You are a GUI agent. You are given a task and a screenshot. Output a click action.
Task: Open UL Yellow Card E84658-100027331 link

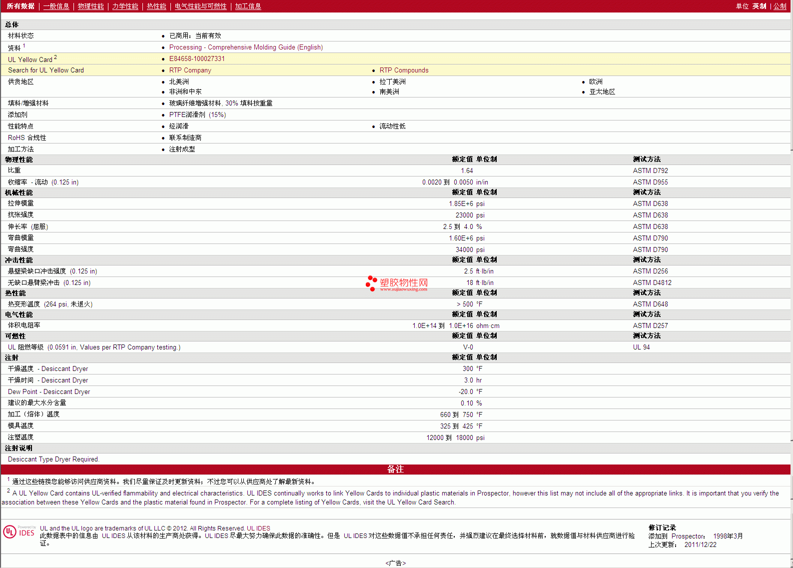(197, 58)
